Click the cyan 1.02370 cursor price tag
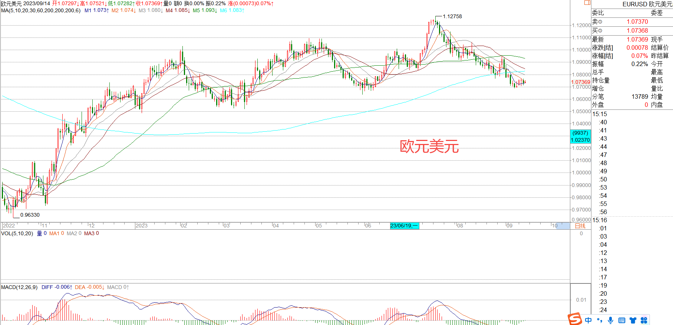The image size is (673, 325). [580, 140]
